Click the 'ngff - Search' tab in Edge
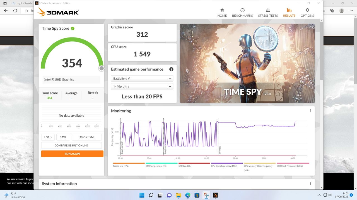 [22, 3]
